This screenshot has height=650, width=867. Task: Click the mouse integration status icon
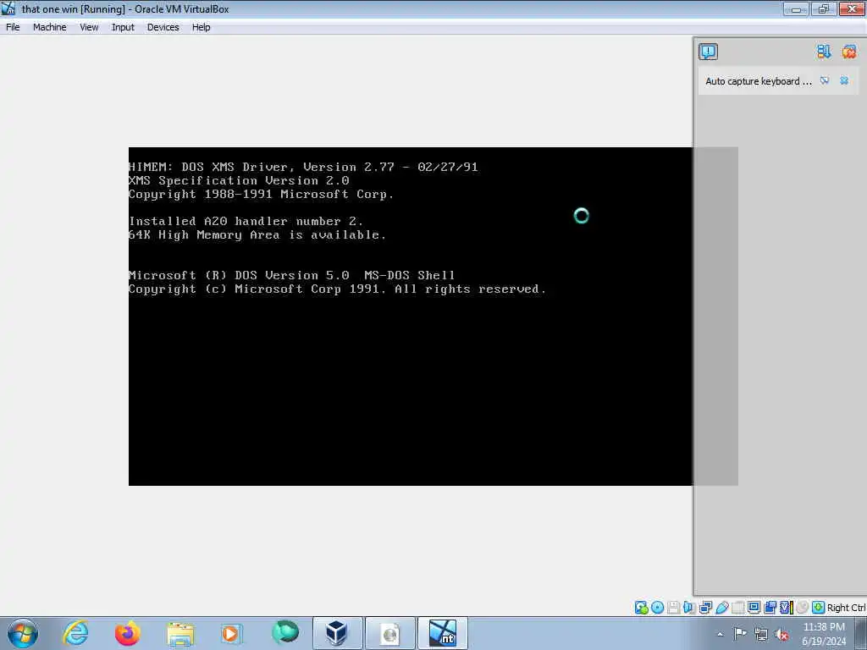[x=802, y=608]
